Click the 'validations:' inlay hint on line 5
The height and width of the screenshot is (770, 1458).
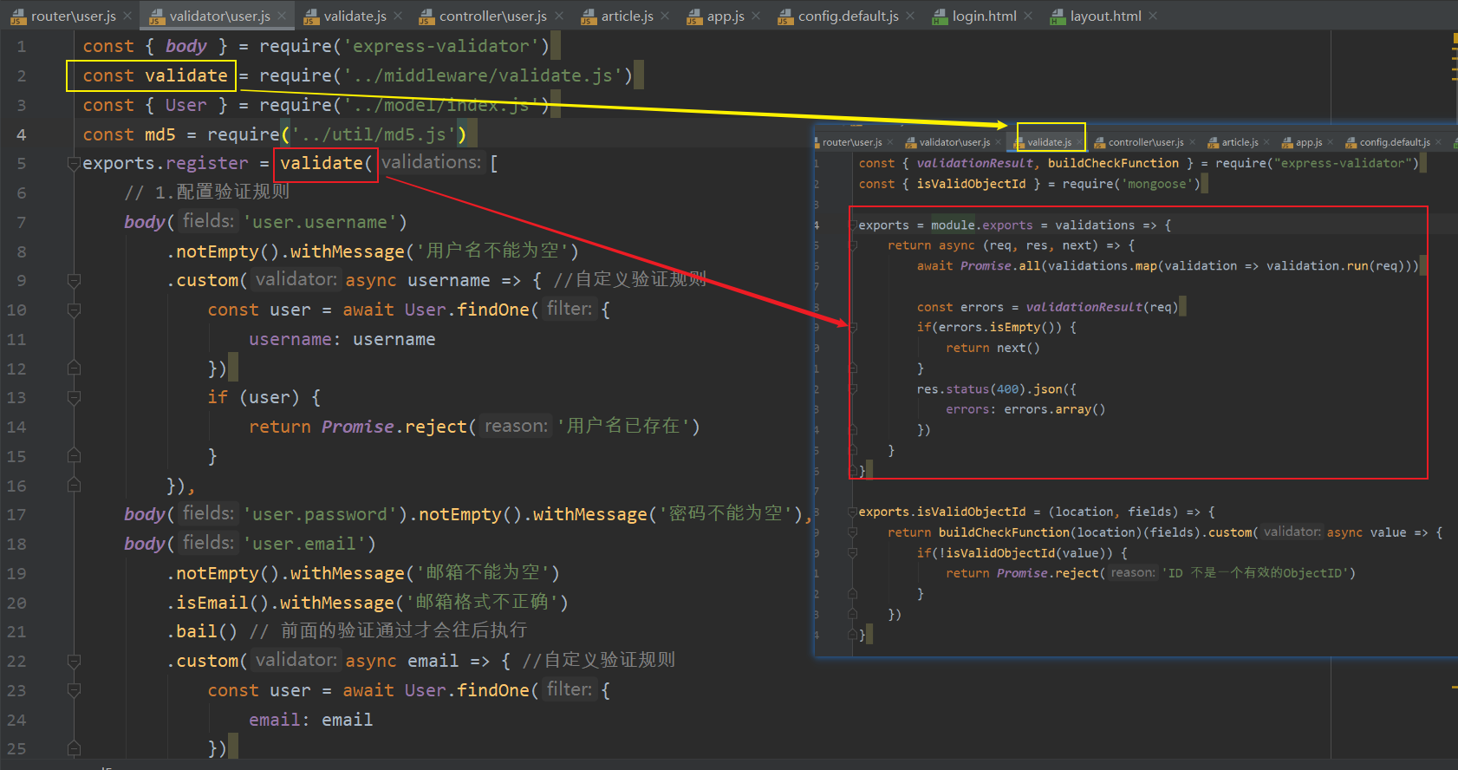pyautogui.click(x=431, y=162)
